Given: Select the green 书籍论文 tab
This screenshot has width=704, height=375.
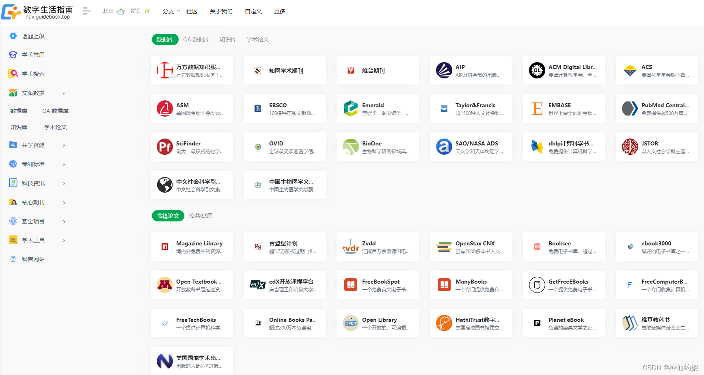Looking at the screenshot, I should [x=168, y=216].
